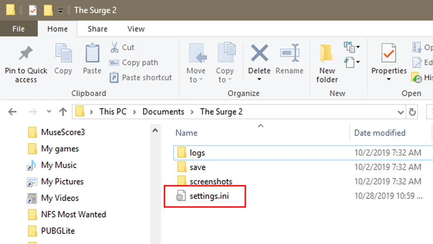
Task: Click the Back navigation arrow
Action: pos(12,112)
